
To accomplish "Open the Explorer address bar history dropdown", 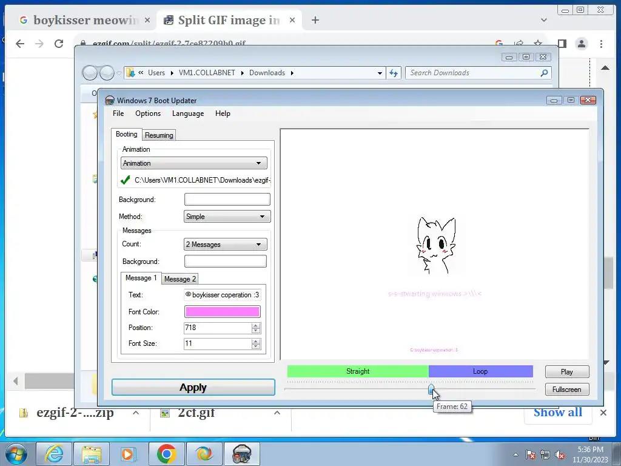I will tap(380, 73).
